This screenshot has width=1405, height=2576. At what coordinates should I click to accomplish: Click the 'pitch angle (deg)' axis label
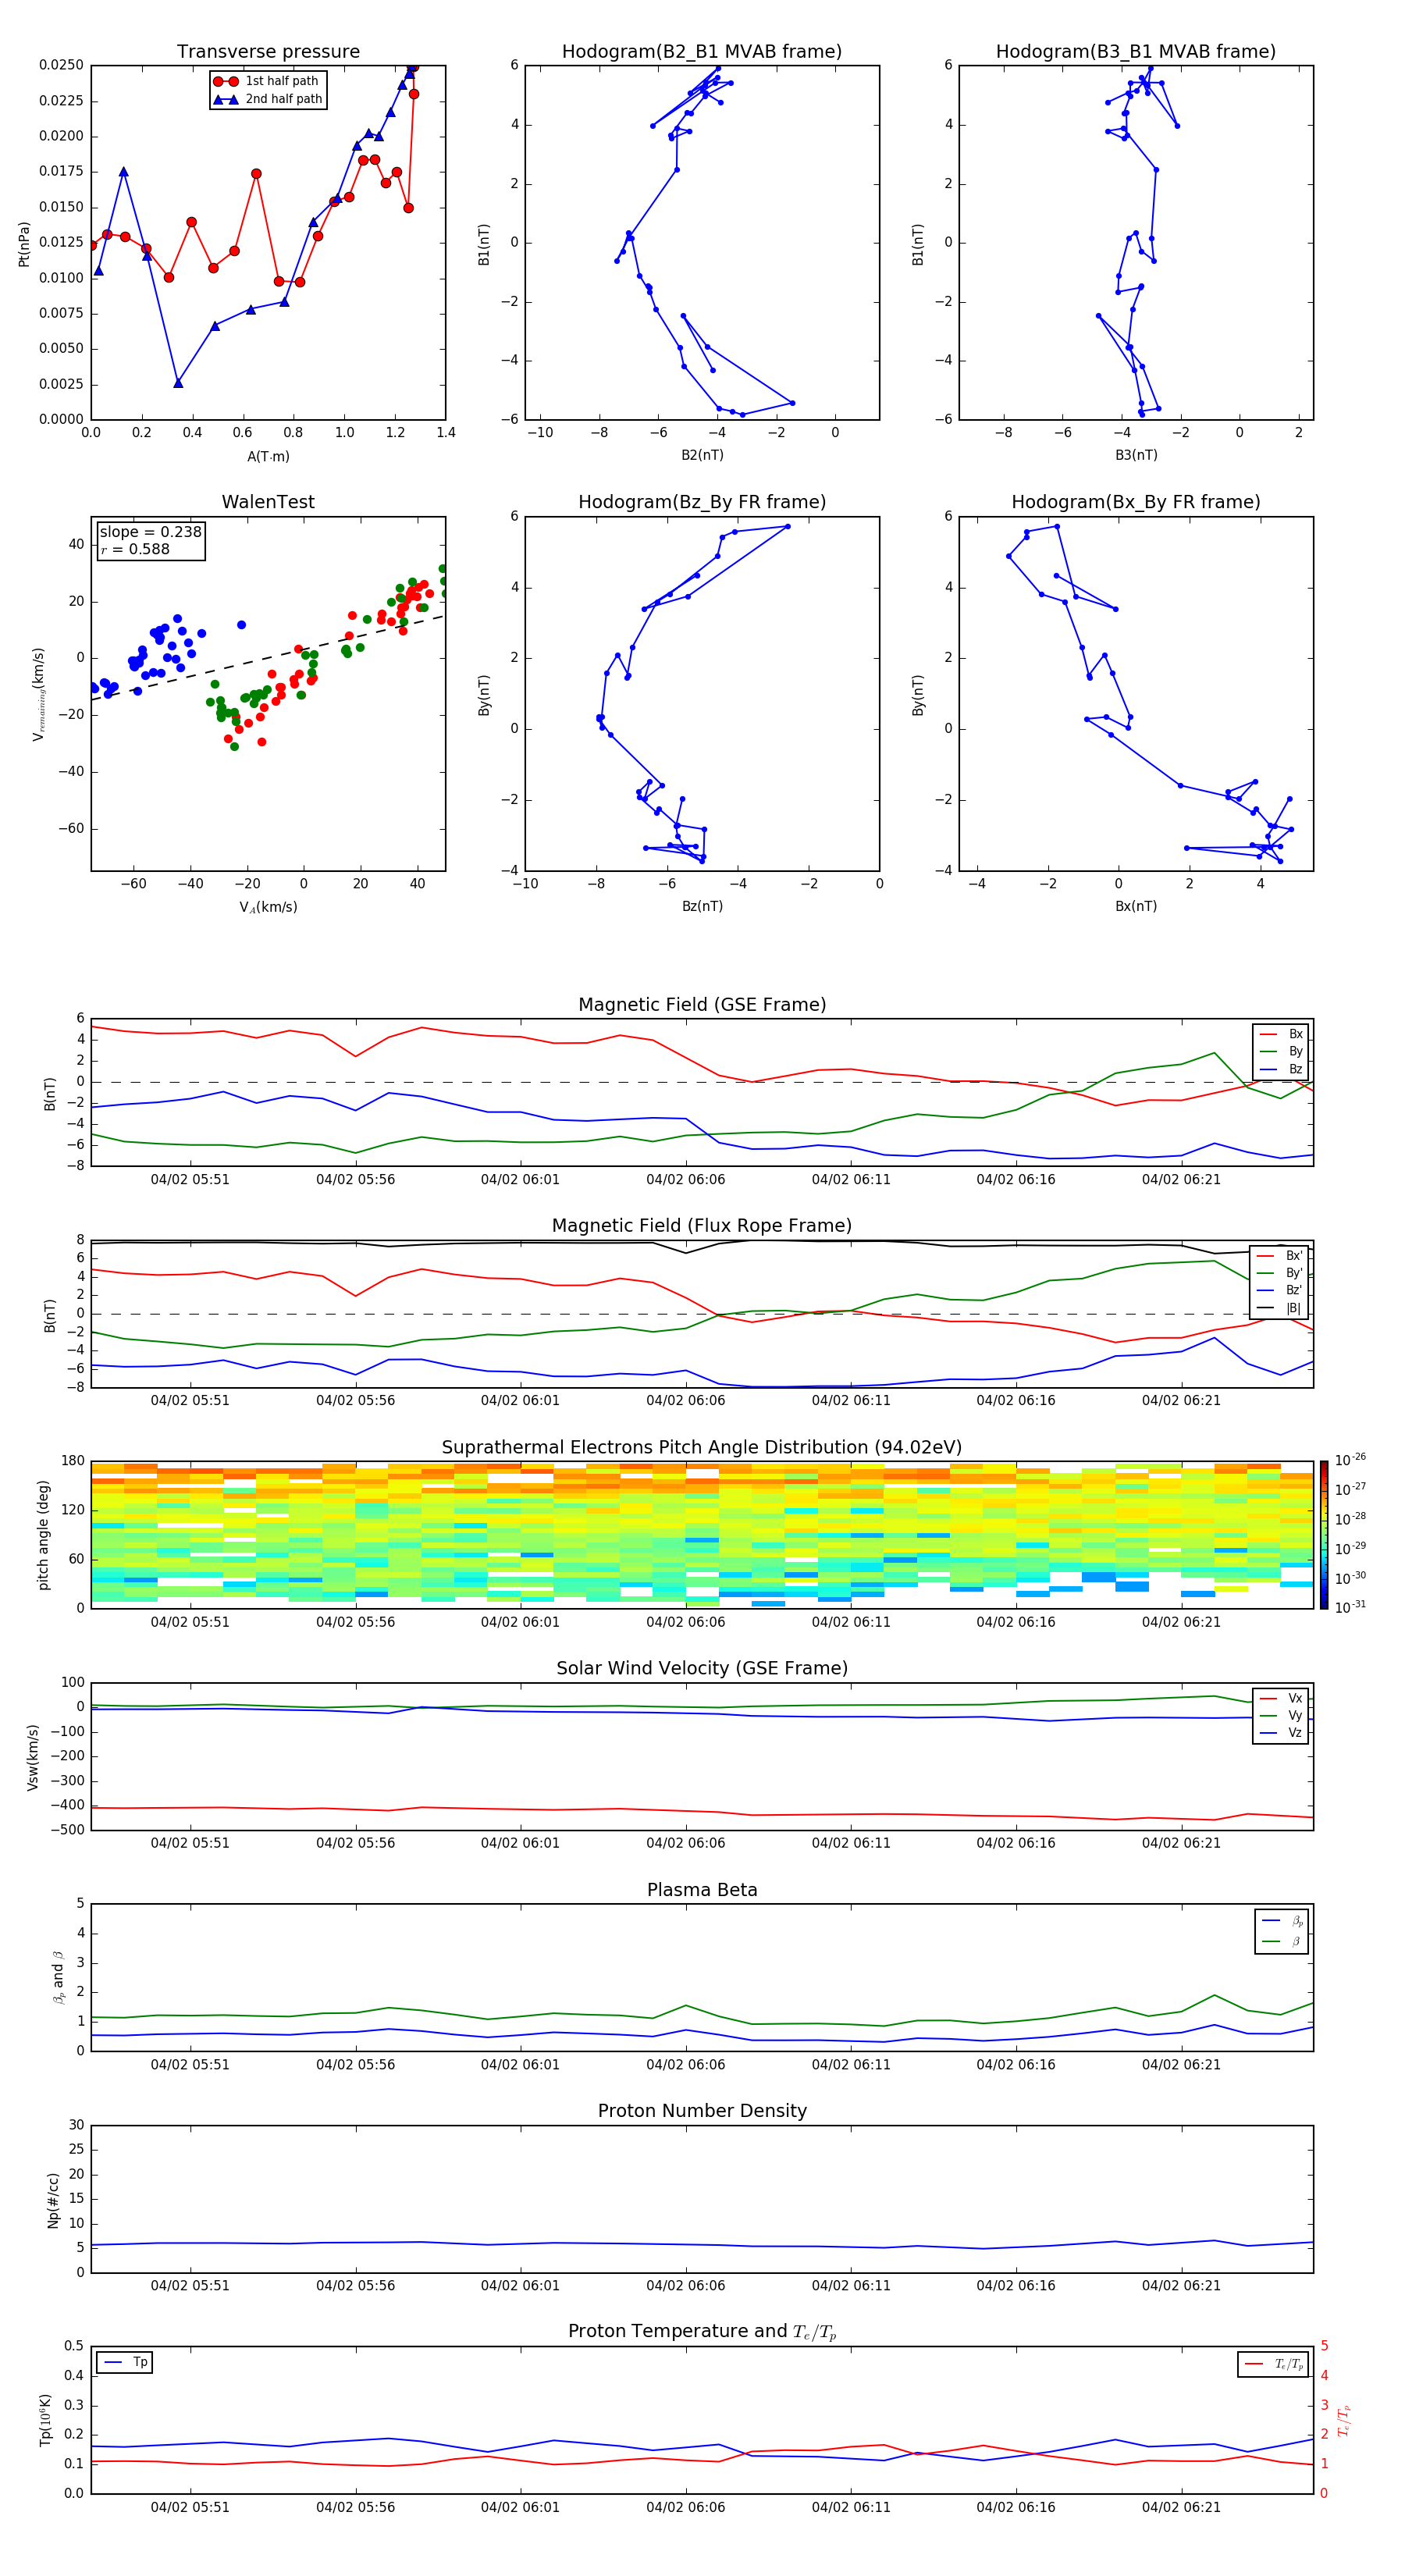[x=43, y=1535]
